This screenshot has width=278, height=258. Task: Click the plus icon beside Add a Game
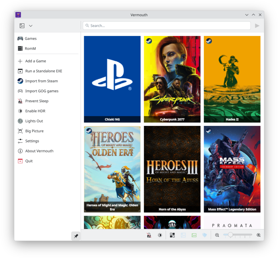tap(20, 61)
